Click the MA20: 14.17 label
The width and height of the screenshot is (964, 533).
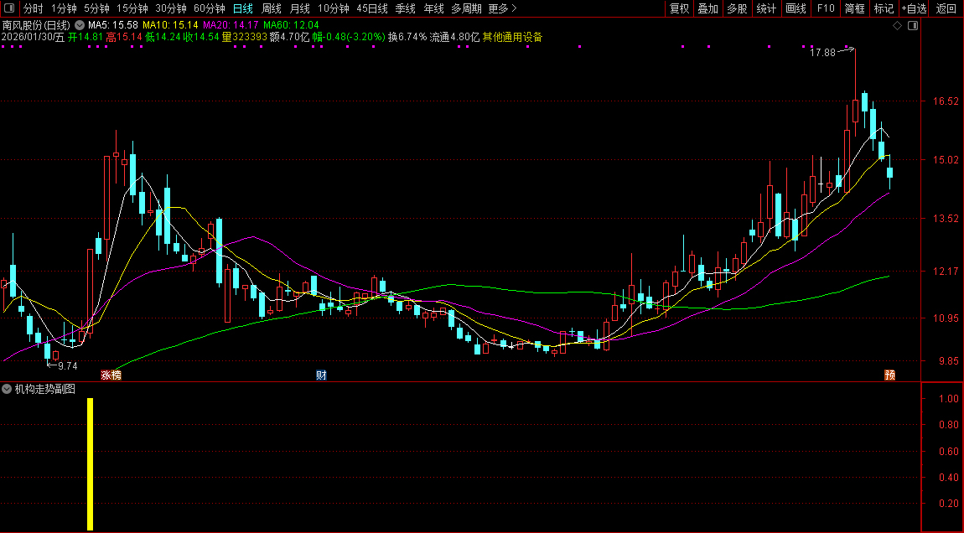click(231, 25)
